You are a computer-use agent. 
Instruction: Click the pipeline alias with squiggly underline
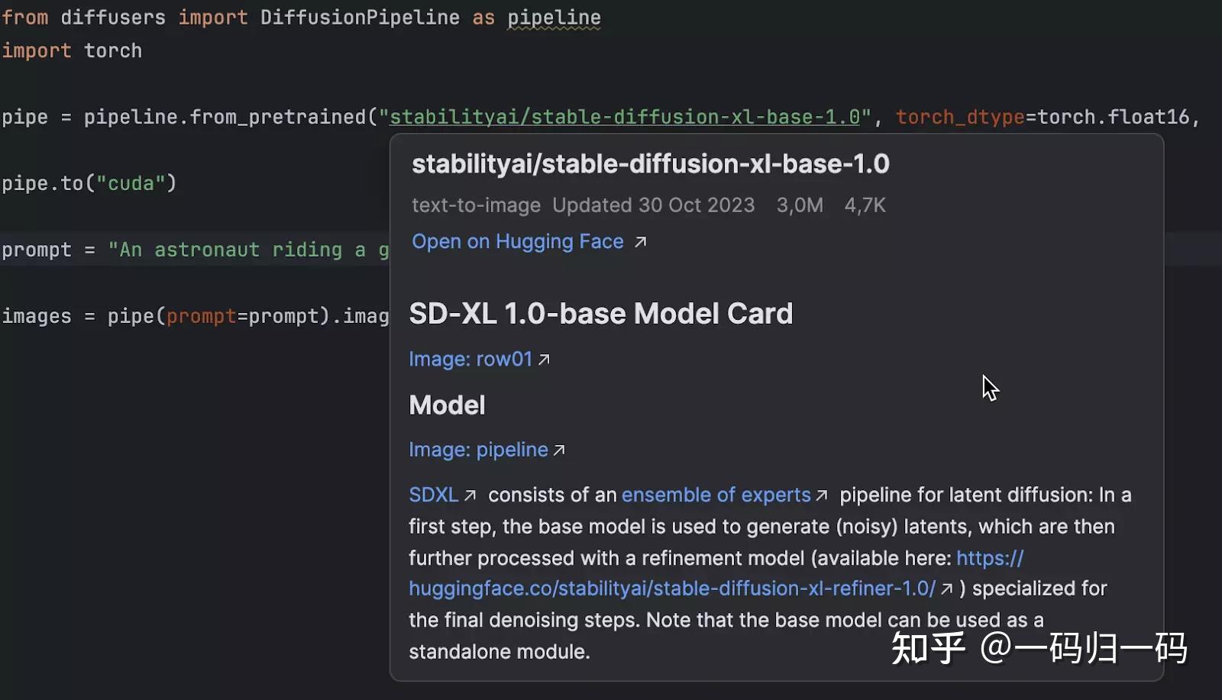point(553,17)
